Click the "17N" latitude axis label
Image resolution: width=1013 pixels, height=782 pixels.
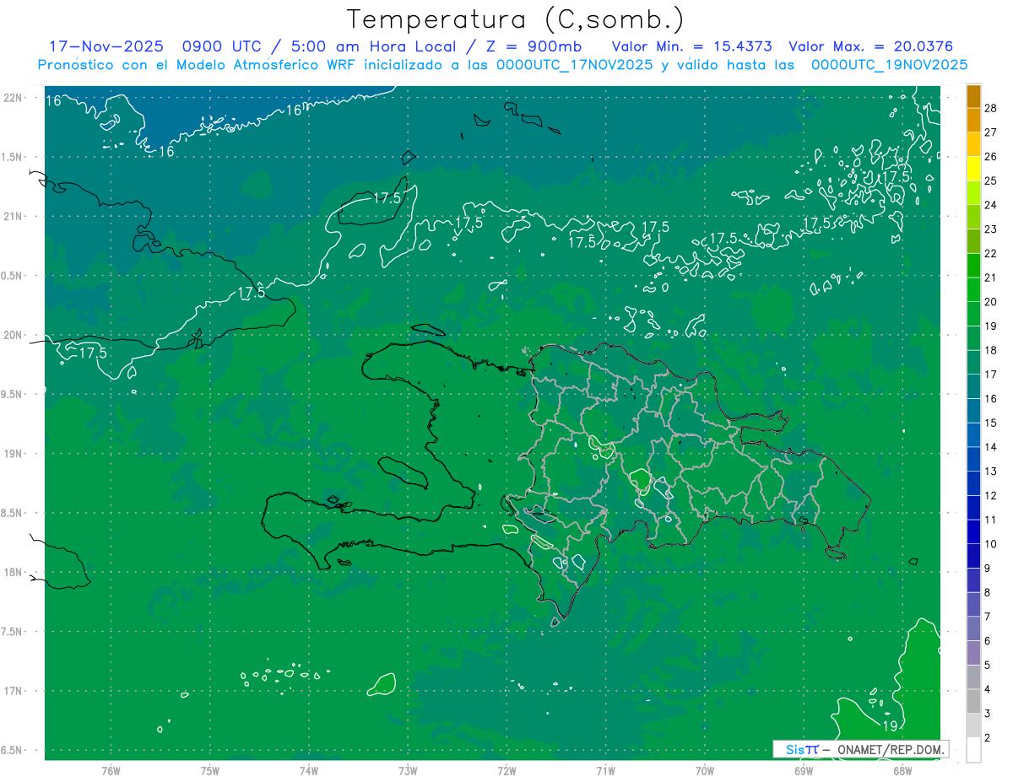tap(12, 691)
